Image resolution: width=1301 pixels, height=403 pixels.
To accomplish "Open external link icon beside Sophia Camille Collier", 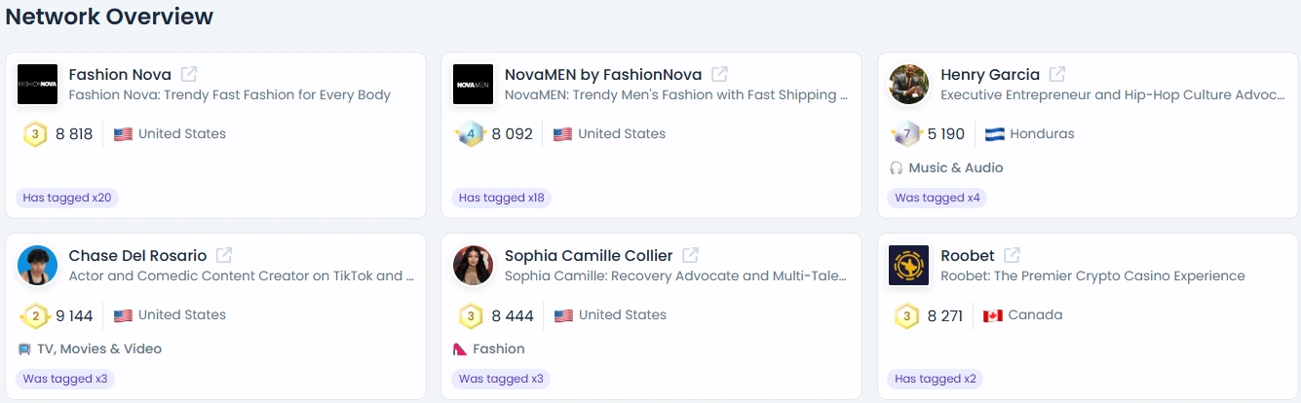I will tap(690, 255).
